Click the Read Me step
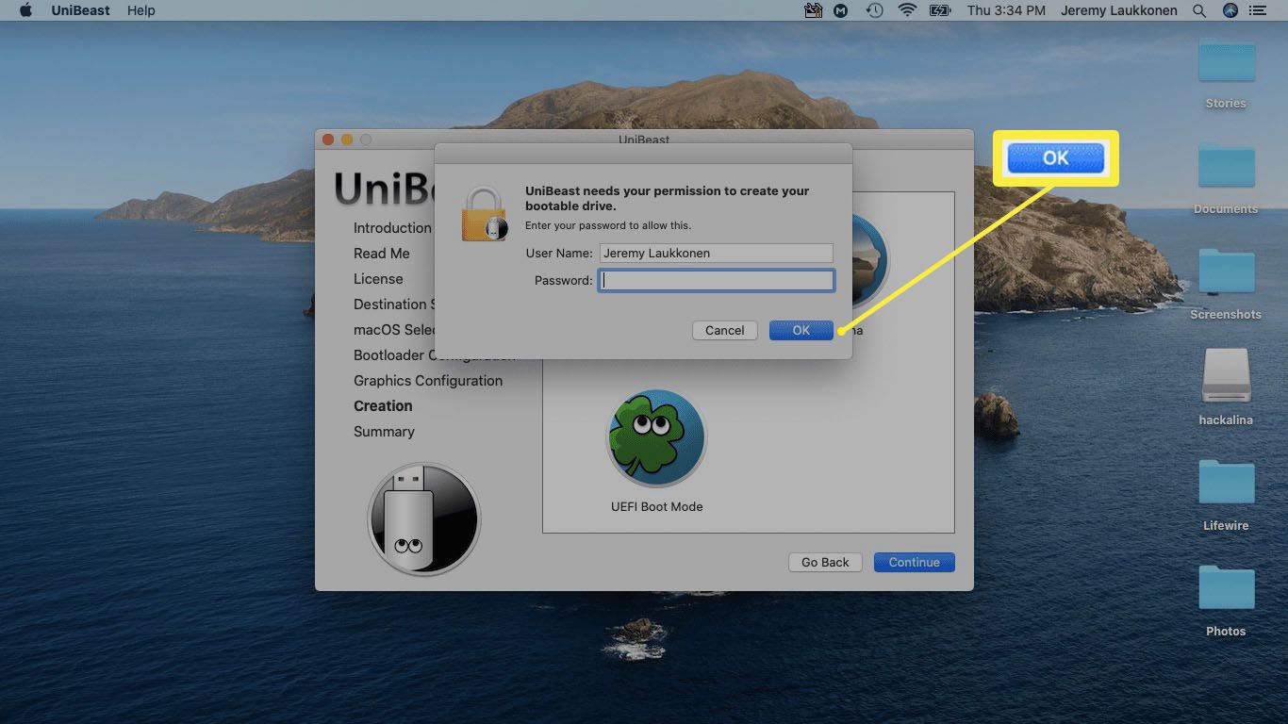 tap(382, 254)
